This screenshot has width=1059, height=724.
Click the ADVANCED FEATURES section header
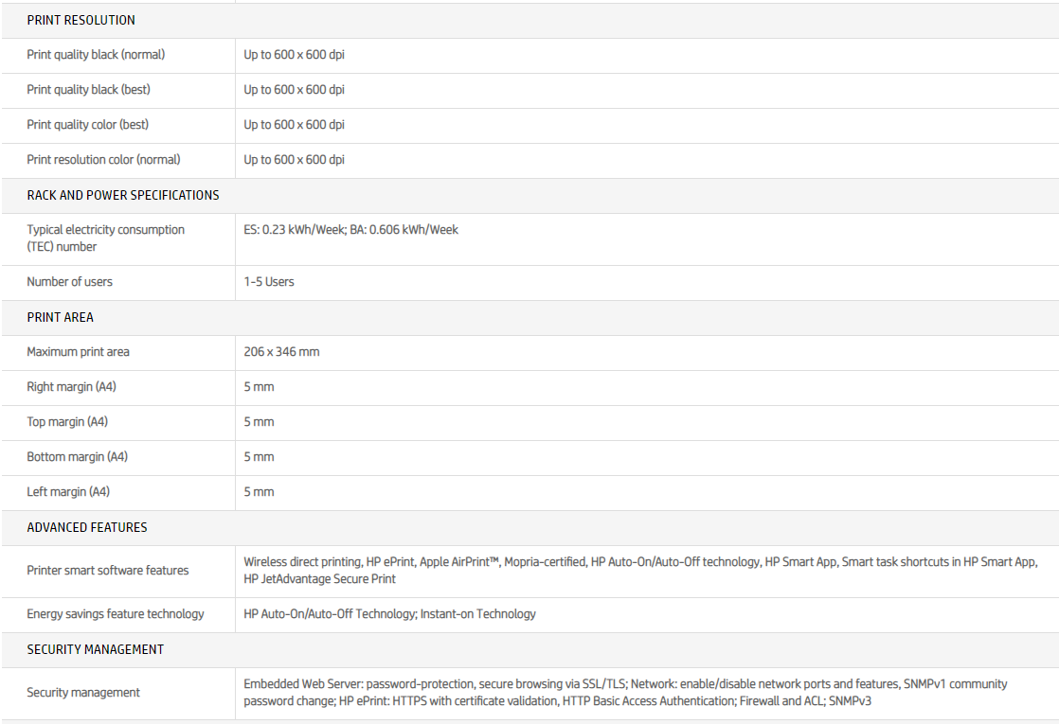[x=87, y=527]
